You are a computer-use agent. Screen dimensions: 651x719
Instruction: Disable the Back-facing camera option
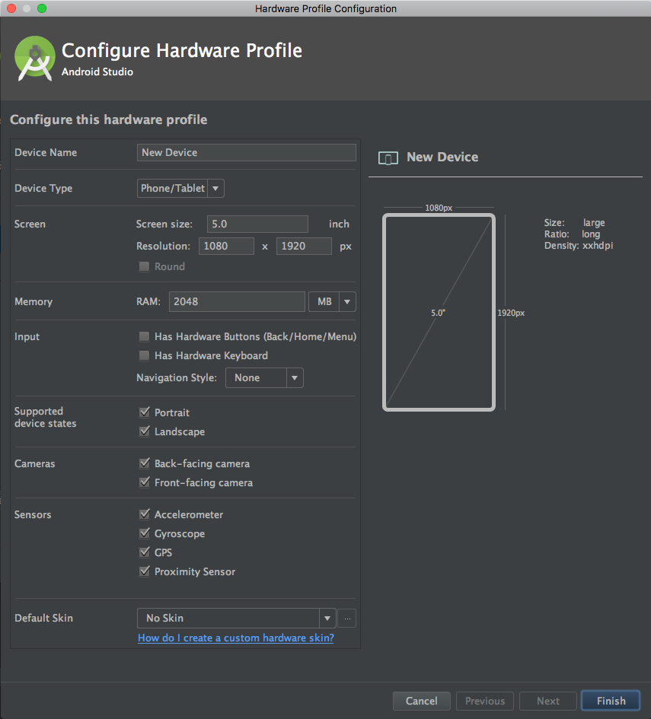(144, 463)
